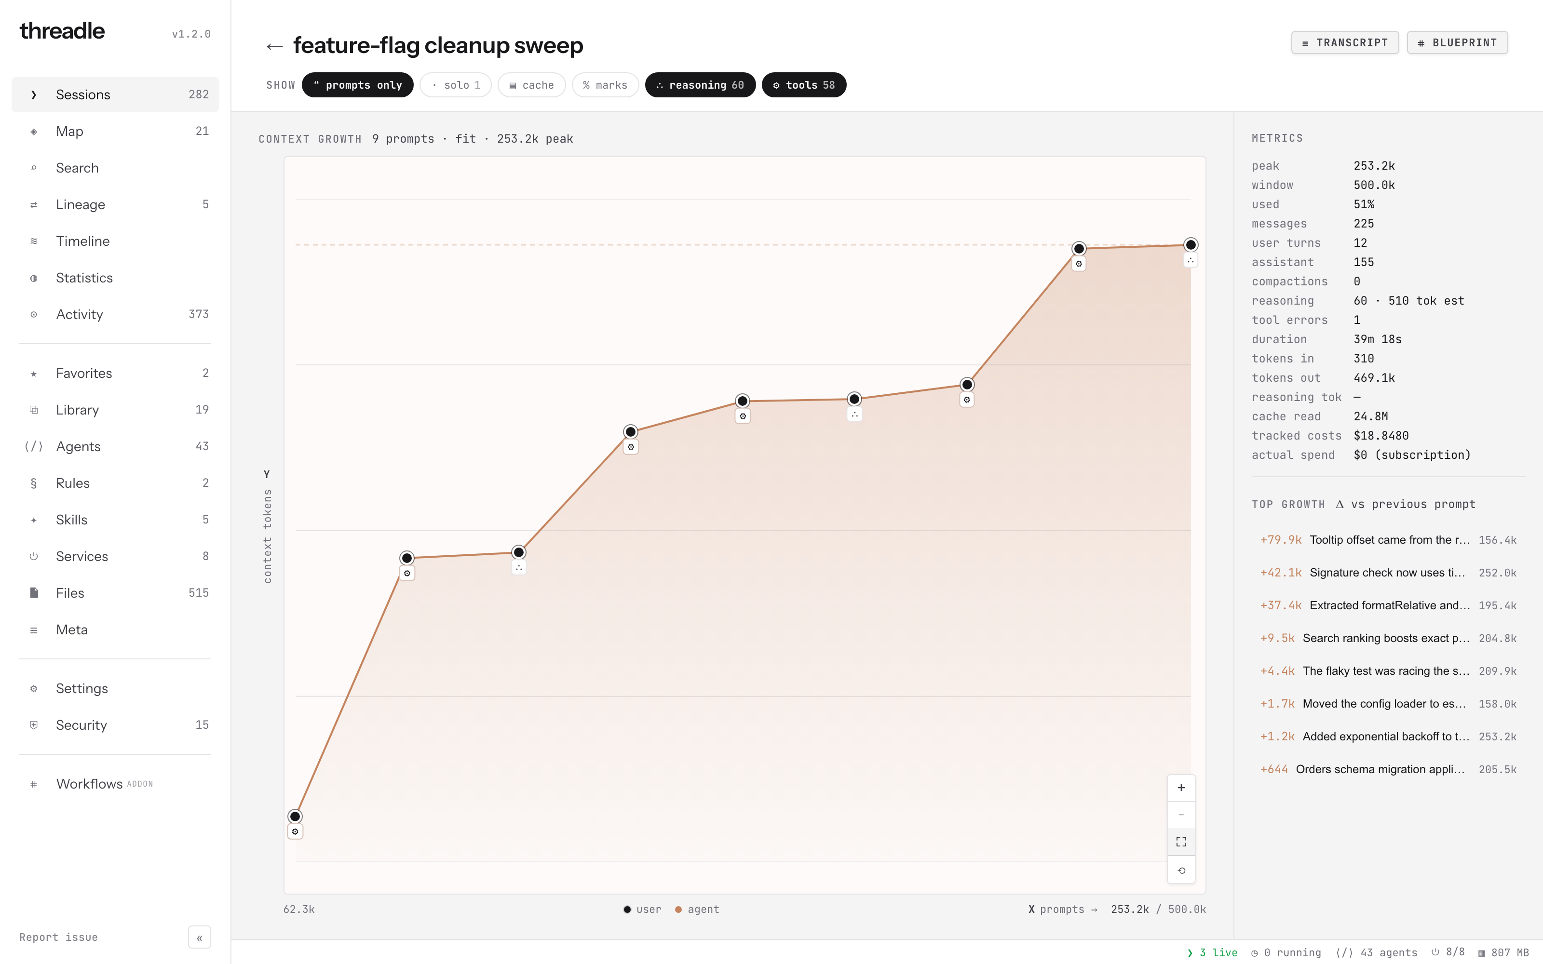1543x964 pixels.
Task: Open the Search section
Action: [x=115, y=168]
